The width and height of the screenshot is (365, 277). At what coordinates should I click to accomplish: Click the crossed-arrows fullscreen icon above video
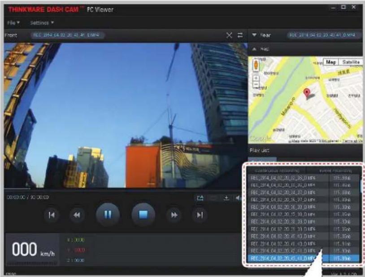(x=229, y=35)
